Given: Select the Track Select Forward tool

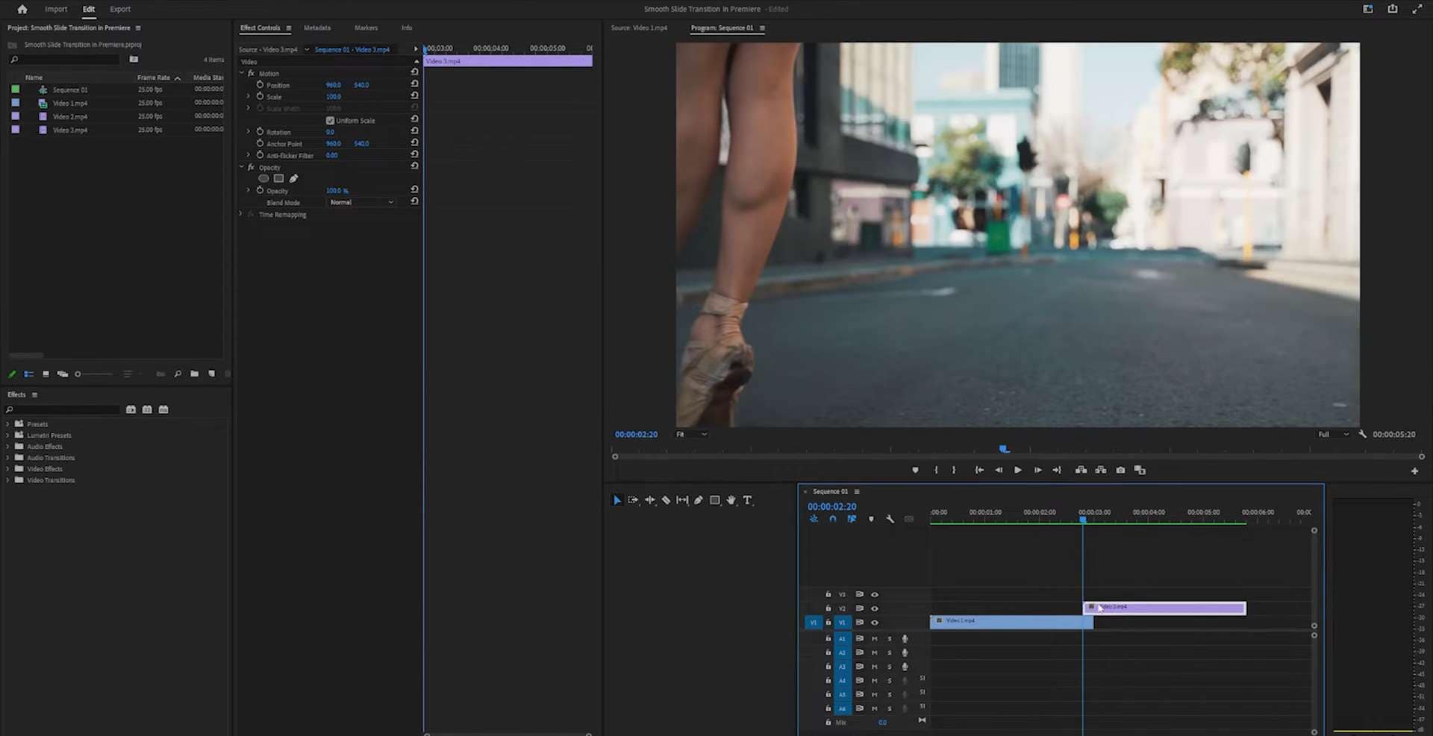Looking at the screenshot, I should click(x=633, y=500).
